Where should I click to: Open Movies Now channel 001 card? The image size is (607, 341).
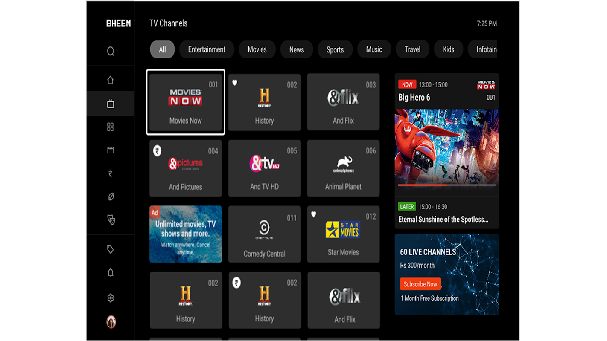pos(186,102)
